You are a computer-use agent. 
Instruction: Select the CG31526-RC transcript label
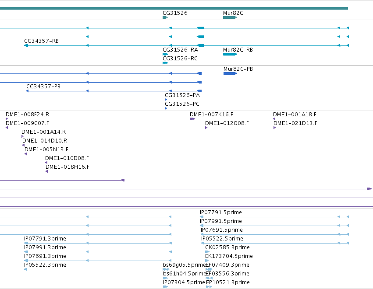pyautogui.click(x=180, y=59)
